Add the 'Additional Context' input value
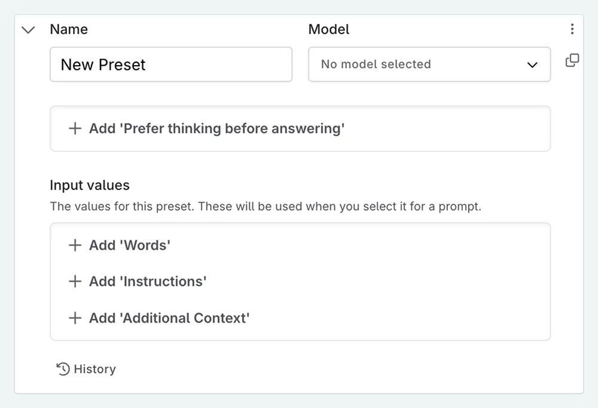The width and height of the screenshot is (598, 408). point(169,318)
